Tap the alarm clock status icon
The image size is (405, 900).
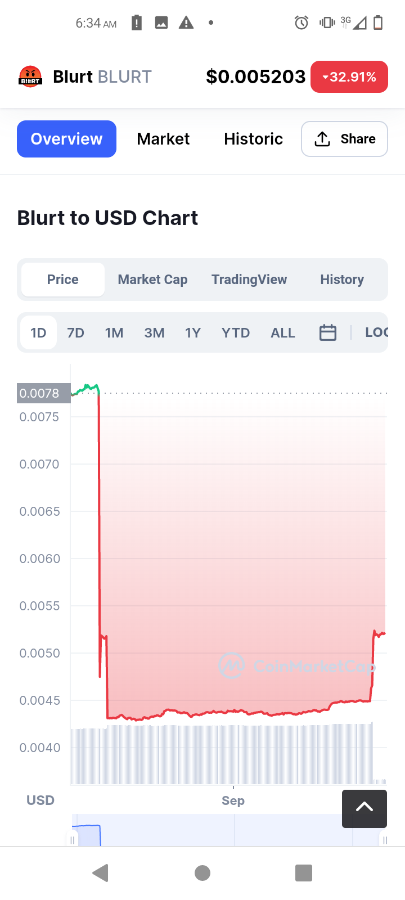(301, 23)
